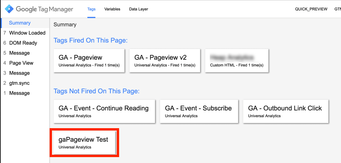Viewport: 341px width, 163px height.
Task: Open the GA - Pageview tag card
Action: pos(89,61)
